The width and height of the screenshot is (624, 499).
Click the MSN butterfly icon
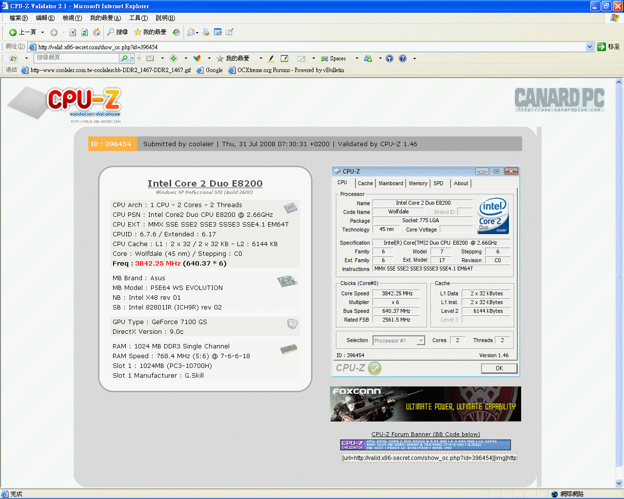tap(197, 58)
